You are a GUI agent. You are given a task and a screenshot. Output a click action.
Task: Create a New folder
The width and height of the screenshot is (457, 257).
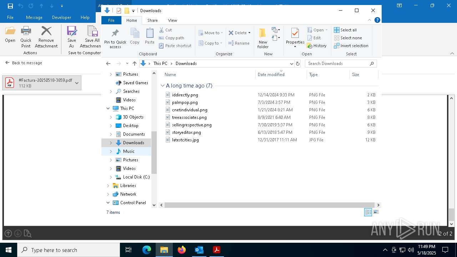tap(263, 38)
